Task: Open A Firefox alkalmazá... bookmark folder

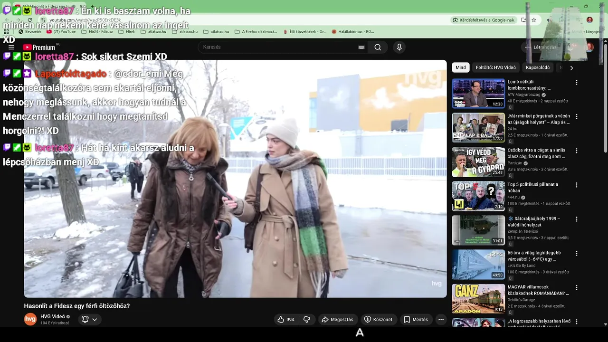Action: 256,32
